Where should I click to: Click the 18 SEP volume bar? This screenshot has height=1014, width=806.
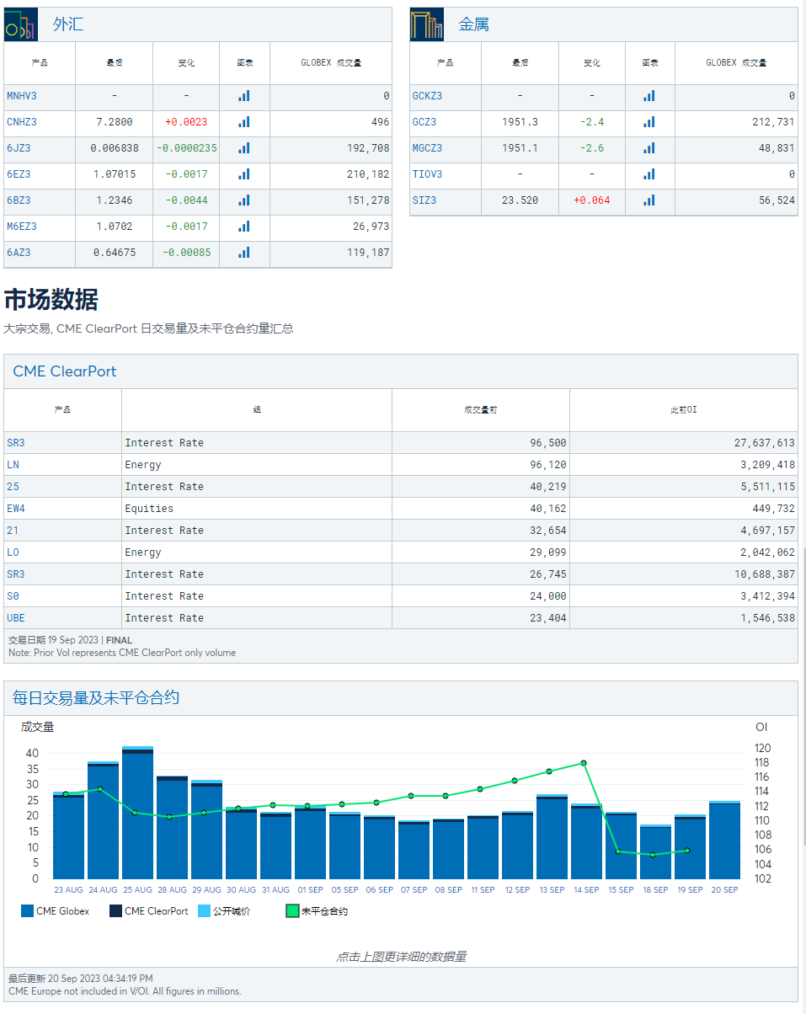point(655,852)
